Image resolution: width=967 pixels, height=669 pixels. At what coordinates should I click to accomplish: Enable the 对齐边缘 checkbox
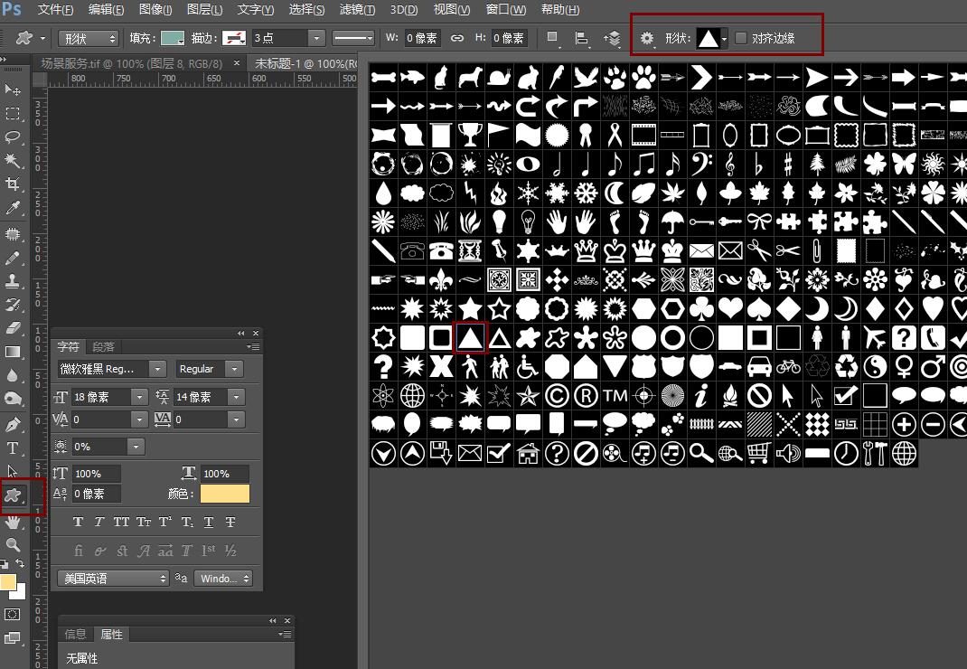[x=741, y=38]
